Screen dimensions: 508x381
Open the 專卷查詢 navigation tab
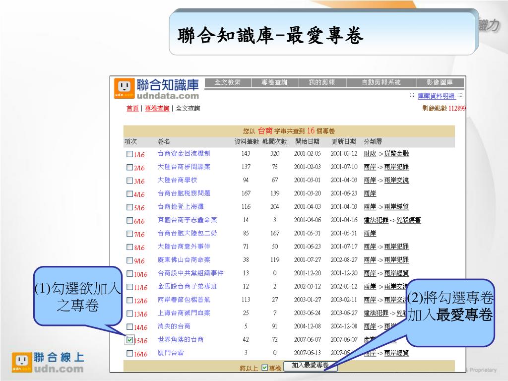(274, 82)
